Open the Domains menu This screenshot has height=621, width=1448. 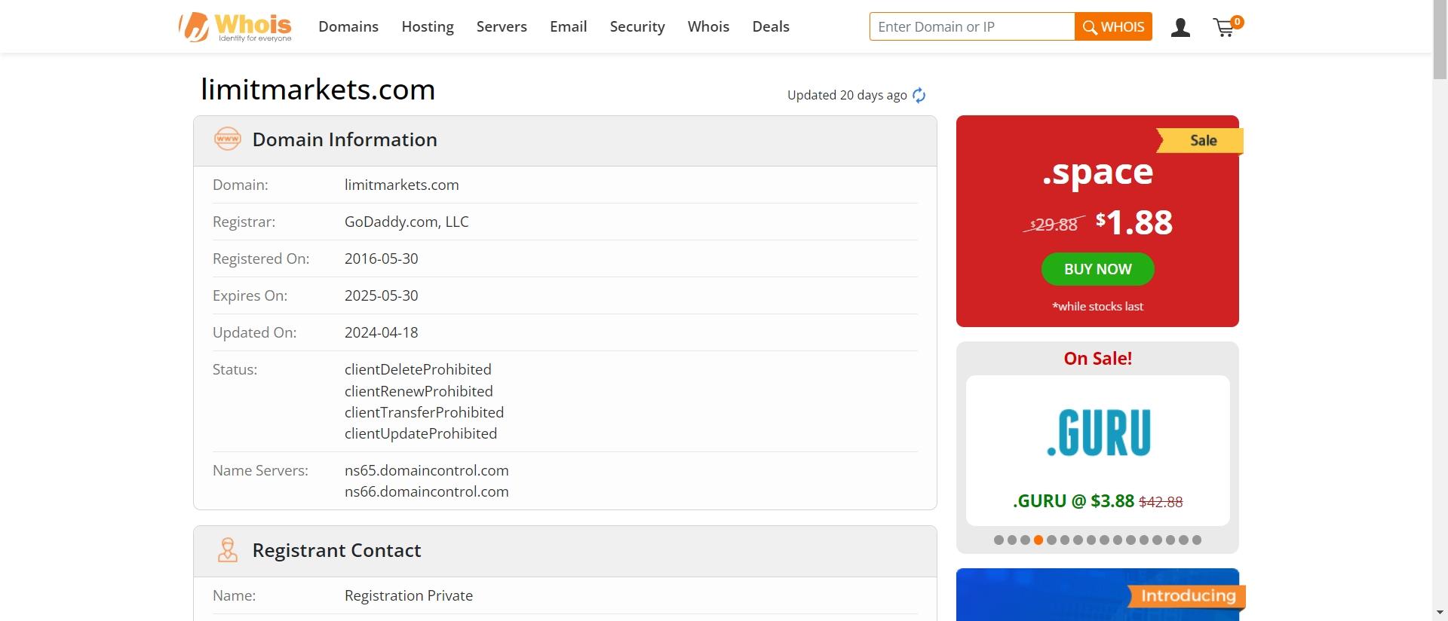click(x=348, y=27)
